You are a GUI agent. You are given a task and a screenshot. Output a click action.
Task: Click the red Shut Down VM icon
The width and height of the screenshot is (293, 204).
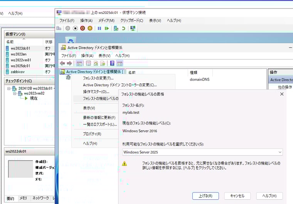tap(83, 28)
